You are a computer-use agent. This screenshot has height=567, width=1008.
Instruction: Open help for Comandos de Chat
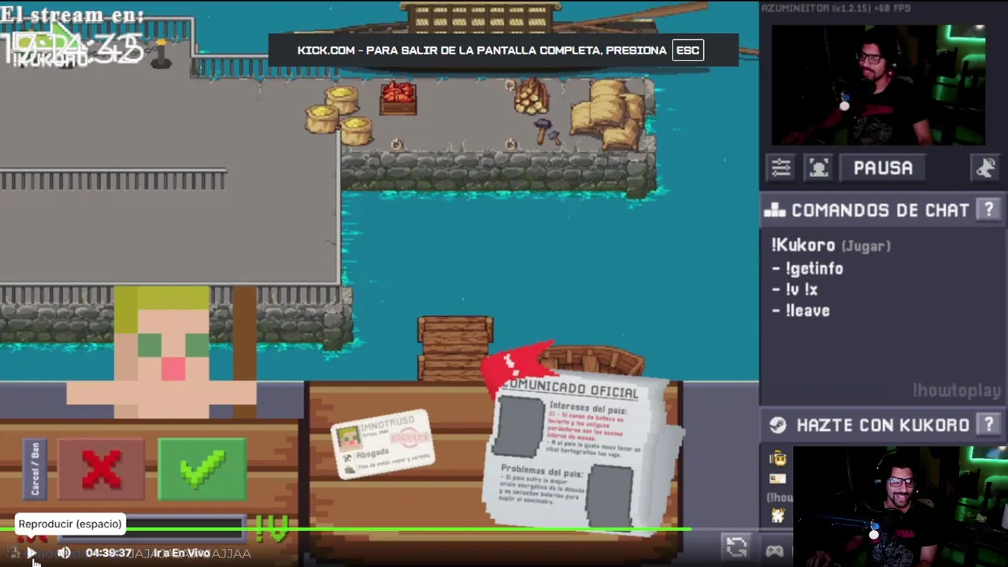pyautogui.click(x=988, y=209)
